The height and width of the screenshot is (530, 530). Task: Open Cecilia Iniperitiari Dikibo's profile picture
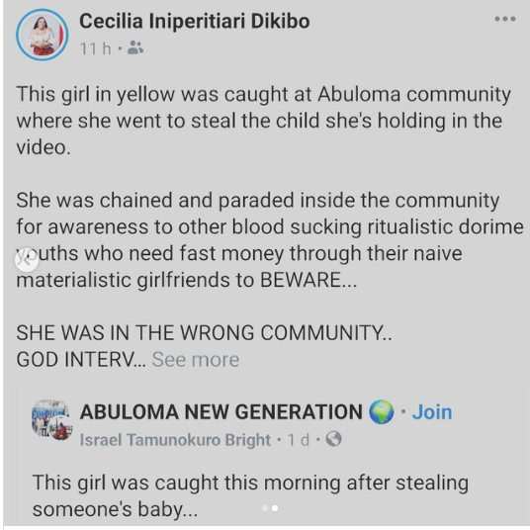[x=43, y=35]
